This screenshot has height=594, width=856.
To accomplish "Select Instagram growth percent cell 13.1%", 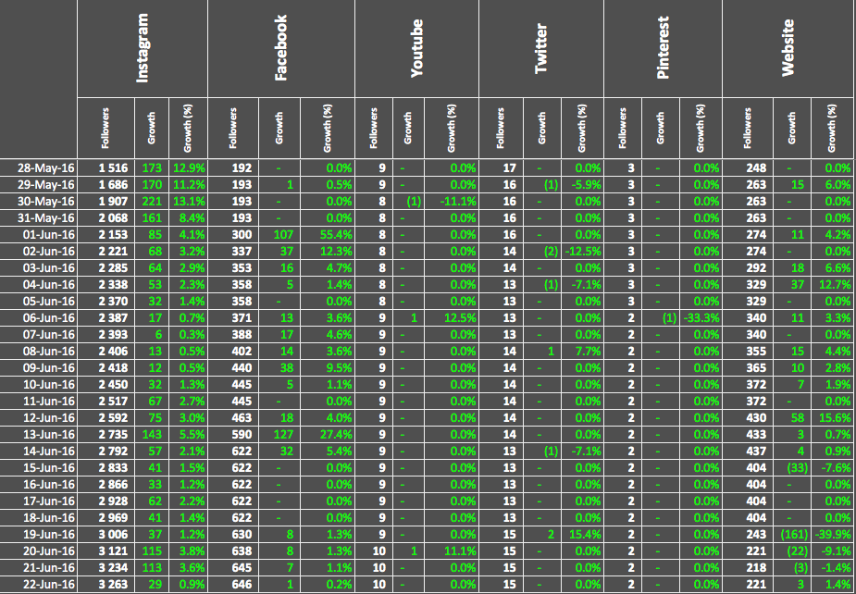I will click(189, 202).
